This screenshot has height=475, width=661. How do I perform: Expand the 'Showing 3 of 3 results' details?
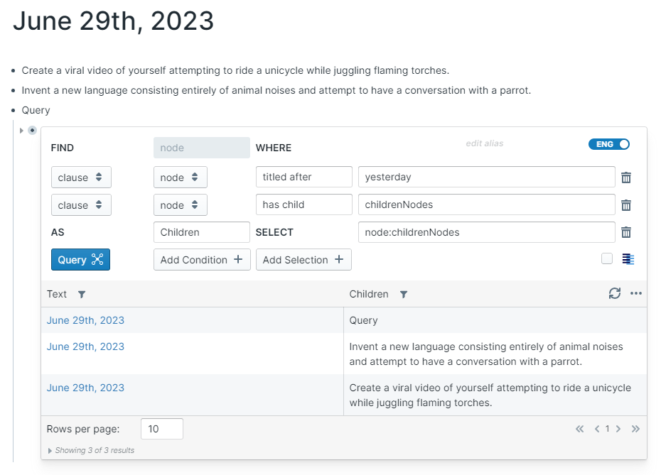tap(50, 450)
